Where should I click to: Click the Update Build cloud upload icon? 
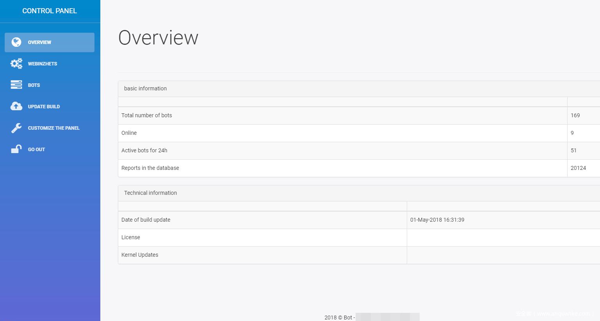point(16,106)
